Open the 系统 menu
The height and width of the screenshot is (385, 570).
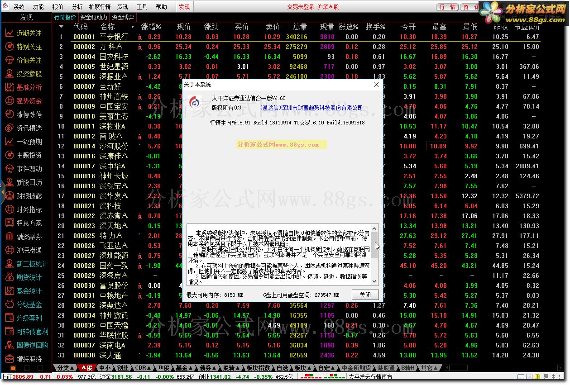coord(19,7)
